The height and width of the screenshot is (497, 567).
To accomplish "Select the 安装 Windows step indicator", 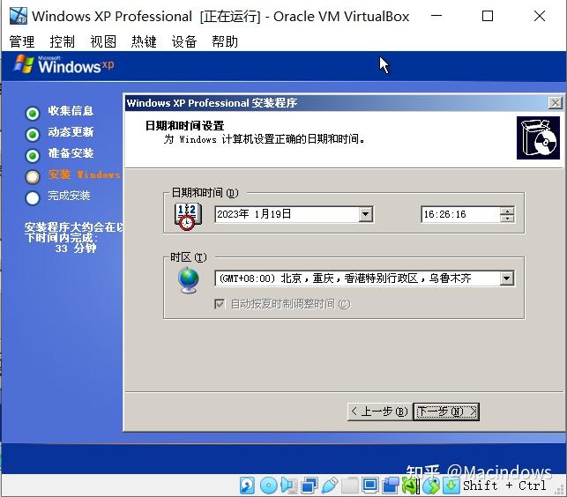I will pyautogui.click(x=33, y=177).
